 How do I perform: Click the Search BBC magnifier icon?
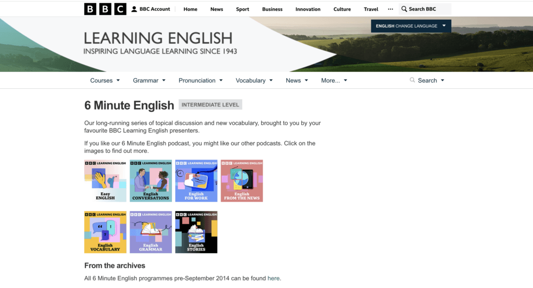(404, 9)
